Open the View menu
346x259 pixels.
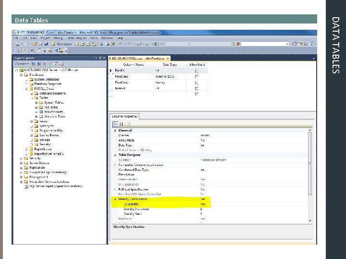coord(33,38)
